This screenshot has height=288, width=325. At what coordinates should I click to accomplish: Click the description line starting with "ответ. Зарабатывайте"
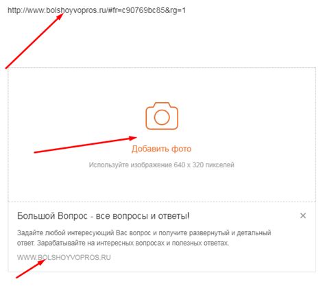[x=123, y=243]
